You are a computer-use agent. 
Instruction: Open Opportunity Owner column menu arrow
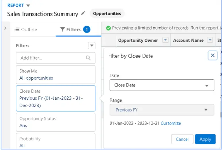165,40
